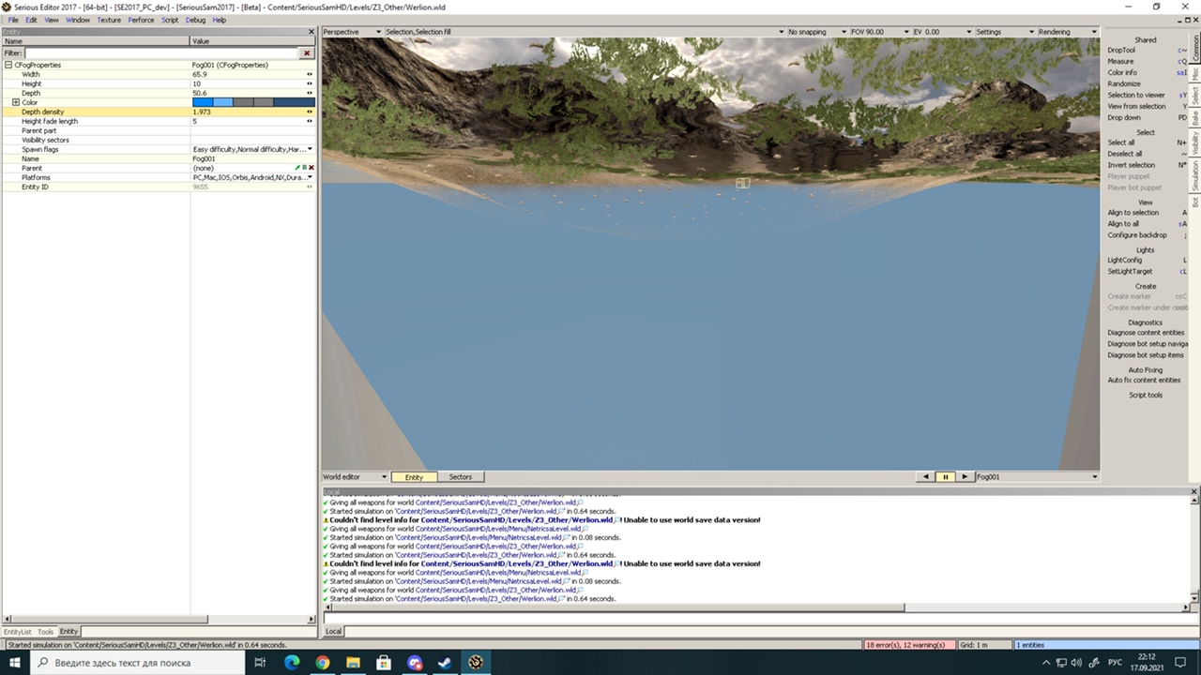This screenshot has width=1201, height=675.
Task: Open the EV 0.00 dropdown
Action: [x=942, y=32]
